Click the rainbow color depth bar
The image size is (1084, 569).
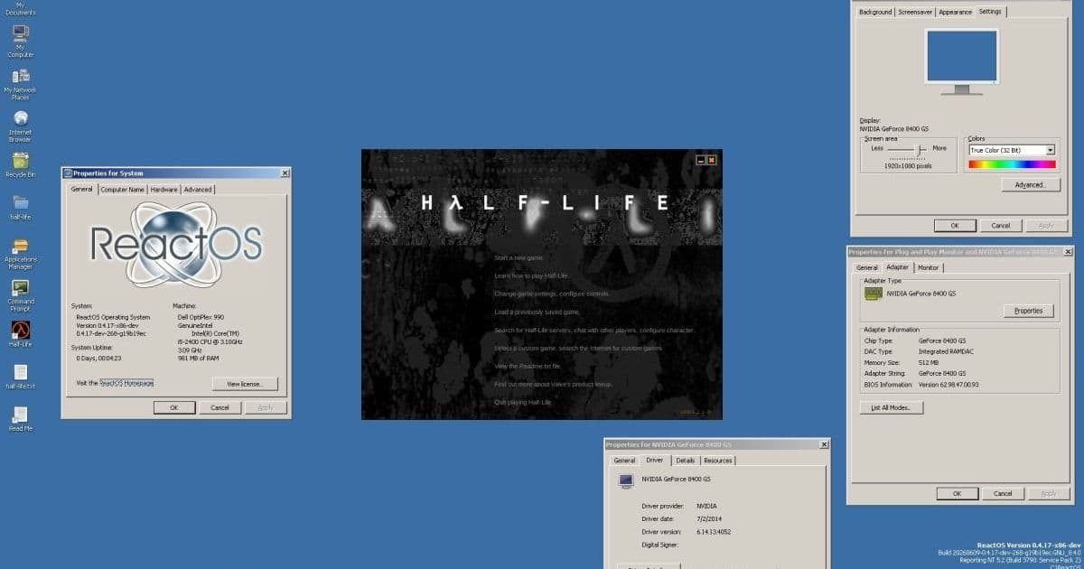(1012, 164)
